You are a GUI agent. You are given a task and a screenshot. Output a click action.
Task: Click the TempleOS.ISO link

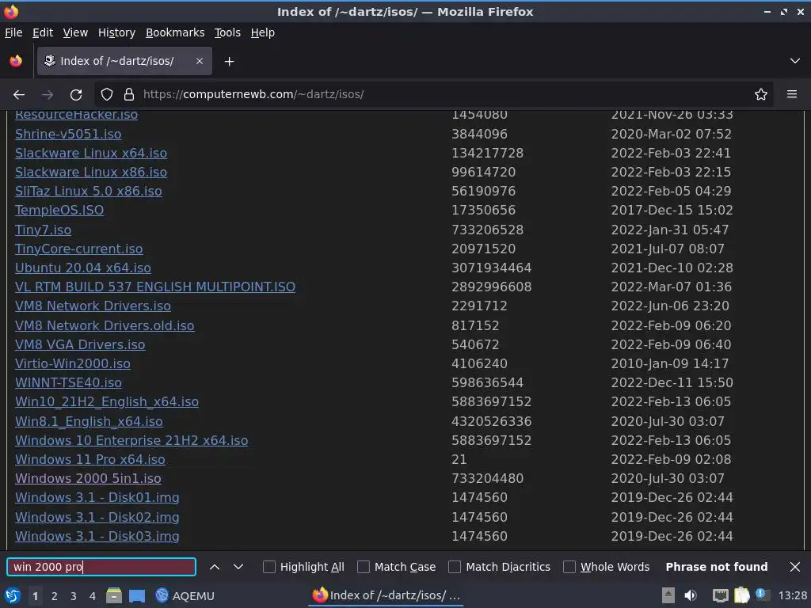[59, 211]
